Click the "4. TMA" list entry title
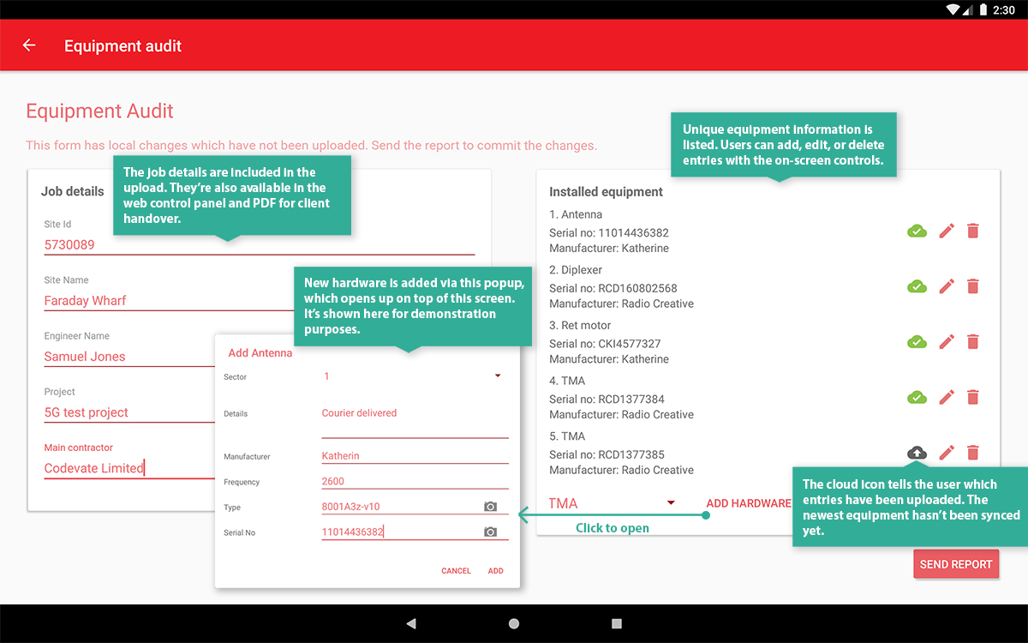 click(567, 381)
